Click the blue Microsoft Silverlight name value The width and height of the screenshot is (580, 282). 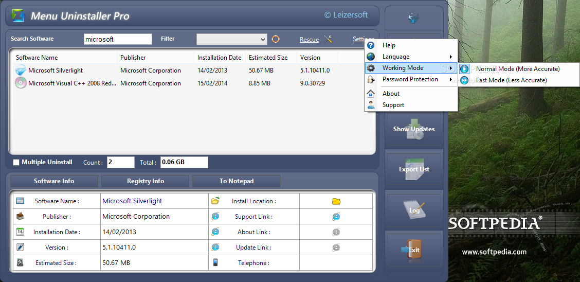pos(132,201)
